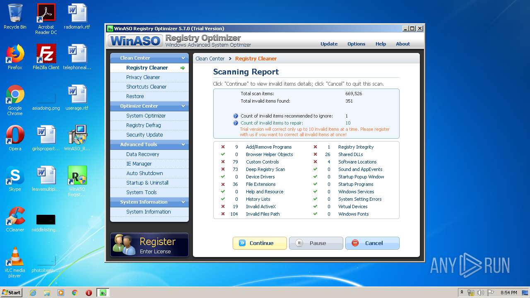Screen dimensions: 530x298
Task: Click the Pause button
Action: coord(316,243)
